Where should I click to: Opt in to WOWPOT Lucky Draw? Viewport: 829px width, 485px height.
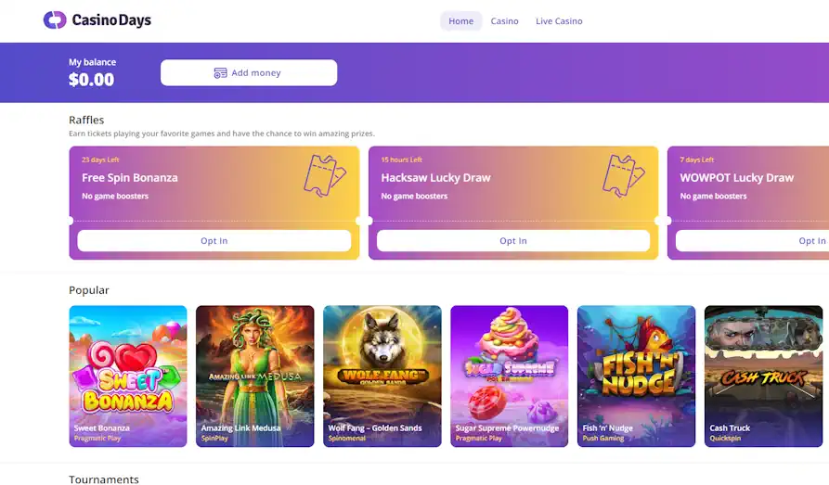(x=752, y=241)
